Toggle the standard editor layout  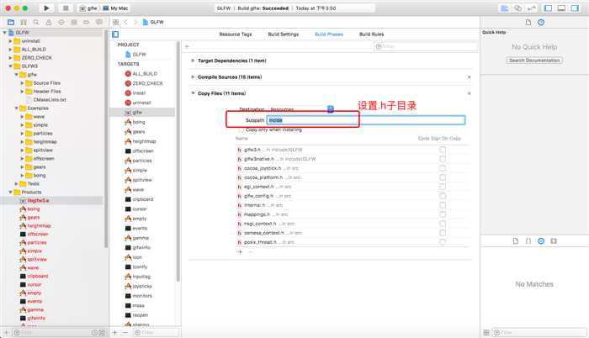pos(505,8)
